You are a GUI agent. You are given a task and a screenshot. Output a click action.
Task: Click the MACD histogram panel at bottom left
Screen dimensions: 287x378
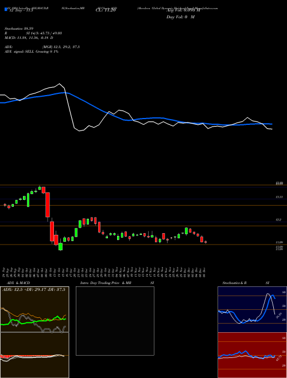pos(34,355)
